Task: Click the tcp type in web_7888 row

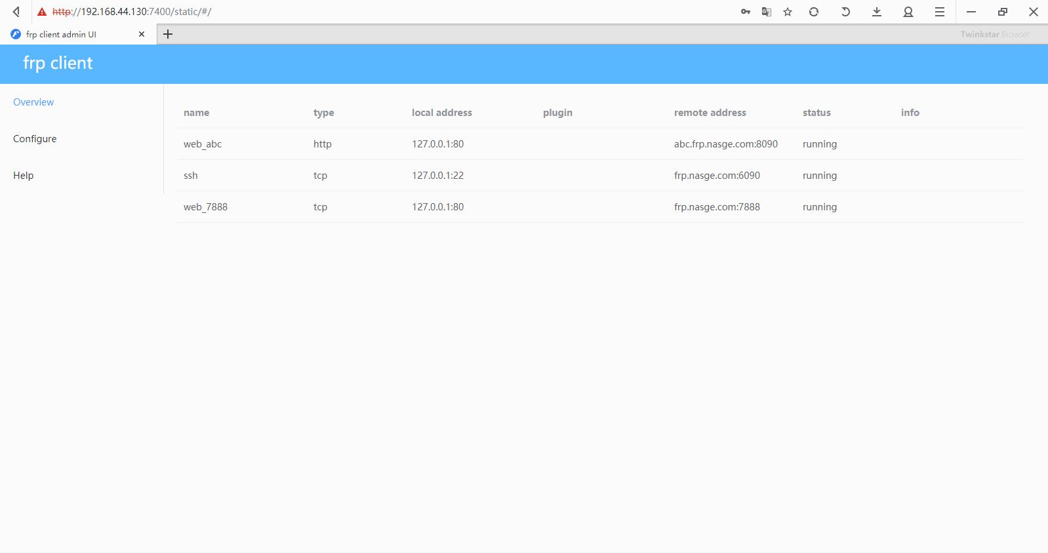Action: tap(320, 207)
